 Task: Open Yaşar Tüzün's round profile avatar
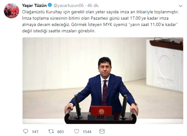11,11
